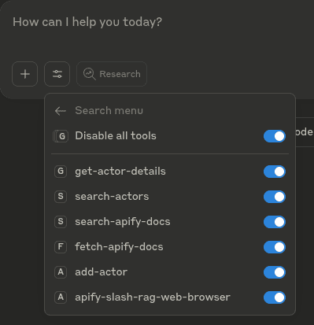Toggle add-actor switch
The image size is (314, 325).
click(x=275, y=272)
